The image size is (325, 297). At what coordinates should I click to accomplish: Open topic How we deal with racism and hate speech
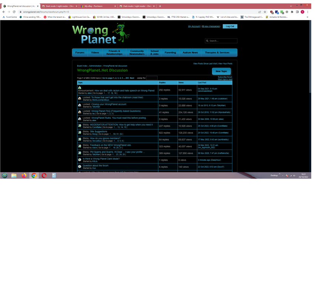click(125, 91)
